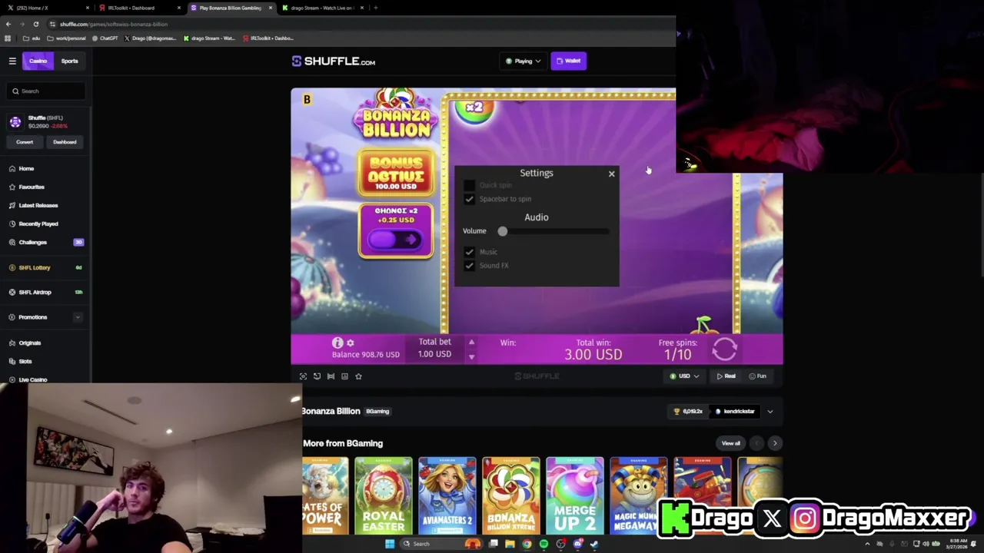Open Royal Easter game thumbnail
This screenshot has width=984, height=553.
coord(383,495)
